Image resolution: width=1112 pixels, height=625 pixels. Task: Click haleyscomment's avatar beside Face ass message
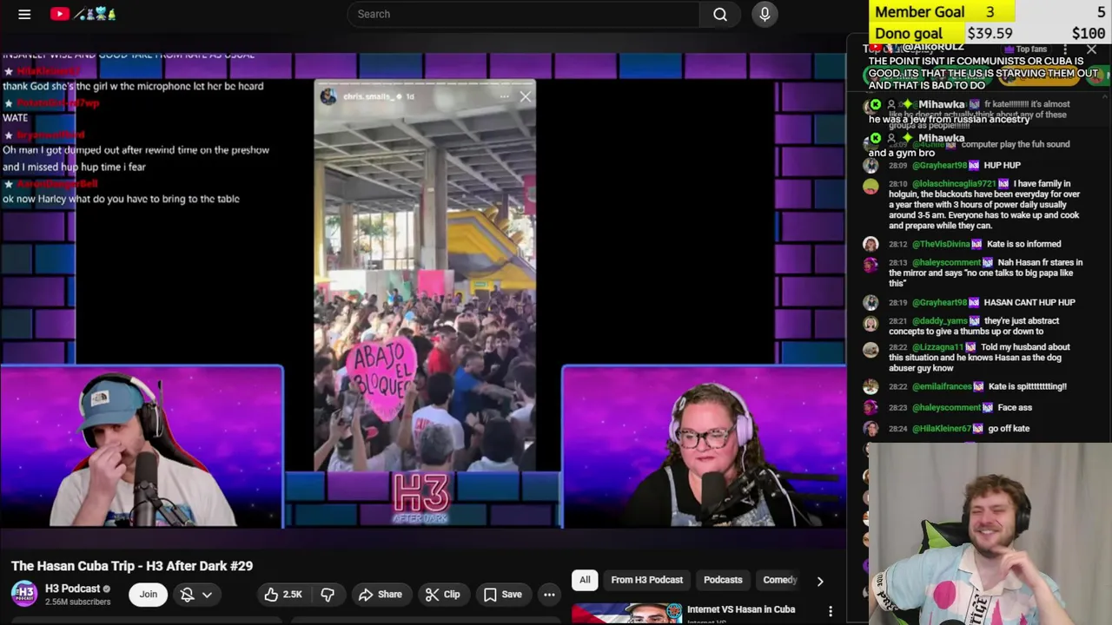click(x=870, y=408)
